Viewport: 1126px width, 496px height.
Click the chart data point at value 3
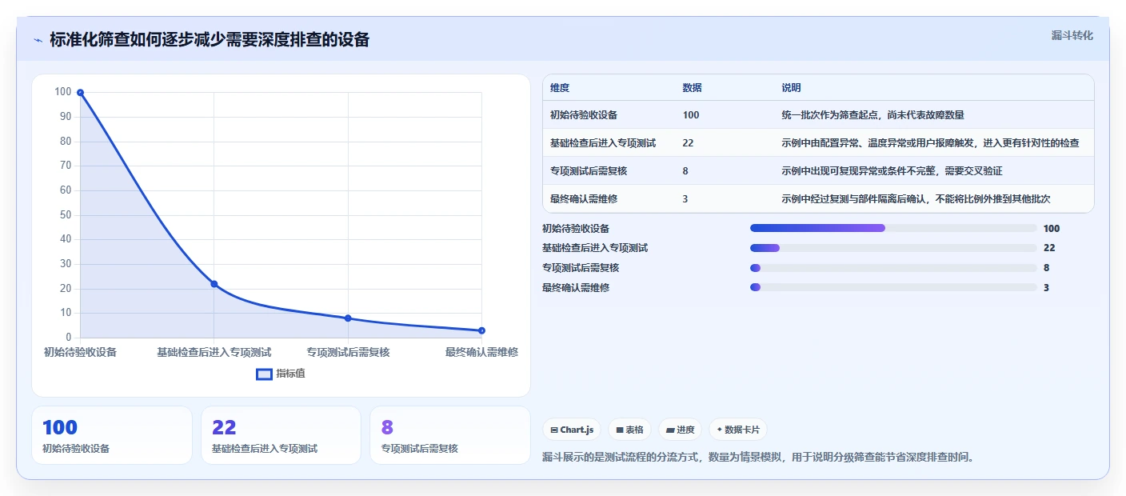[482, 330]
